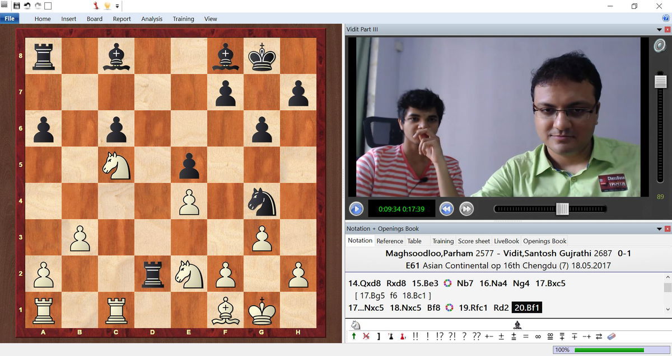This screenshot has height=356, width=672.
Task: Open help with the blue question mark
Action: click(666, 18)
